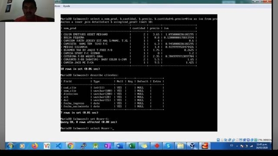Open the network signal tray icon
Image resolution: width=278 pixels, height=156 pixels.
click(252, 146)
